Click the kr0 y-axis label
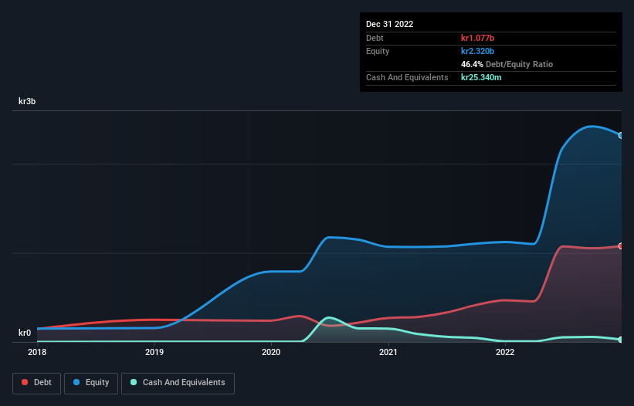The width and height of the screenshot is (634, 406). [x=25, y=333]
